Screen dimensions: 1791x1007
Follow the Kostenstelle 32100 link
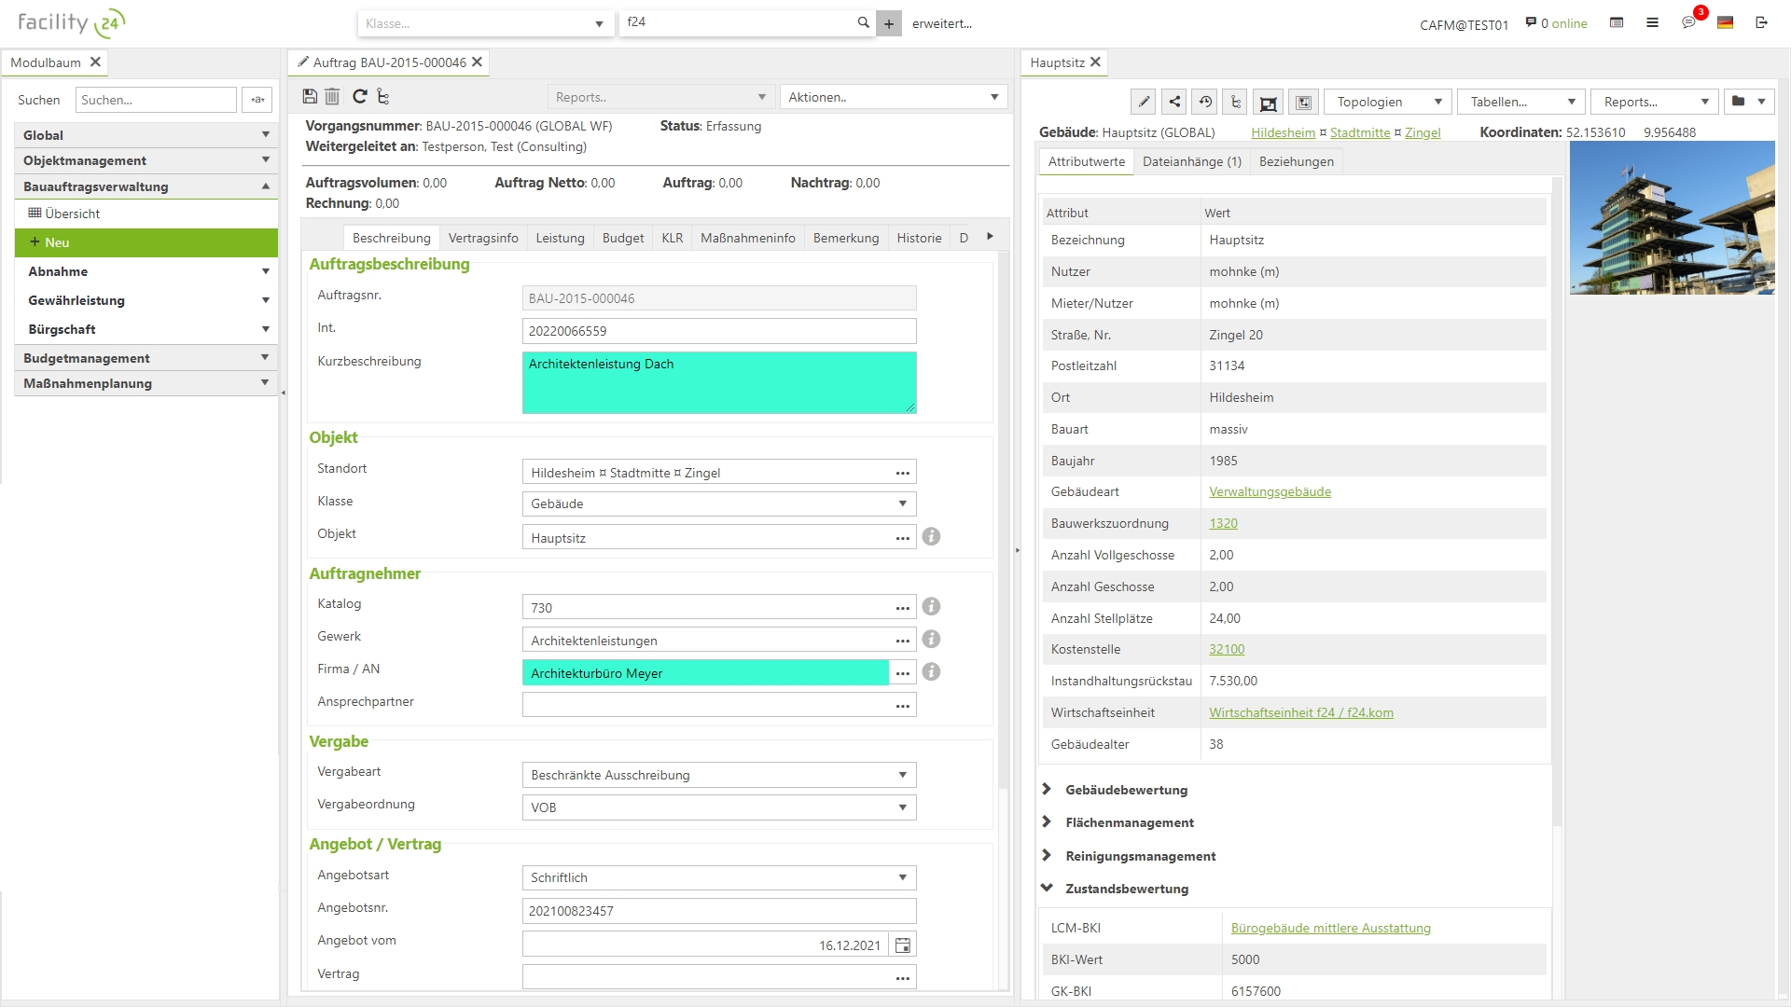[1227, 649]
